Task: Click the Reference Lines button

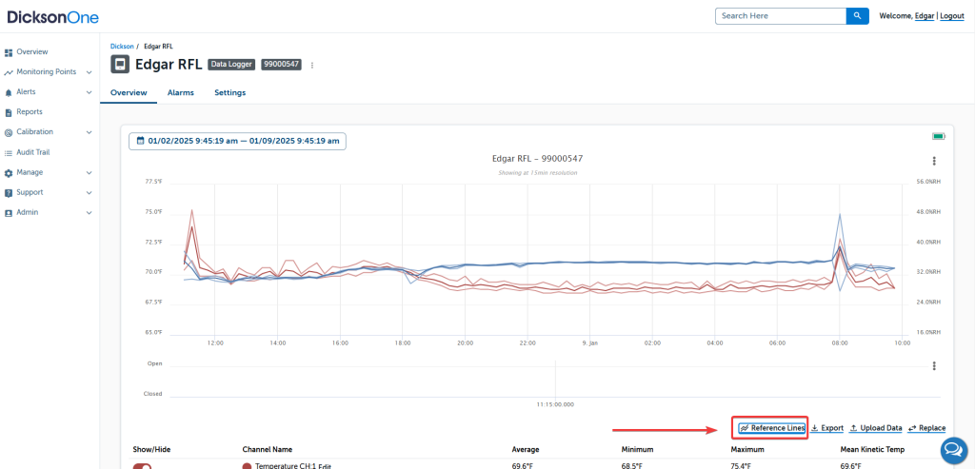Action: pos(771,428)
